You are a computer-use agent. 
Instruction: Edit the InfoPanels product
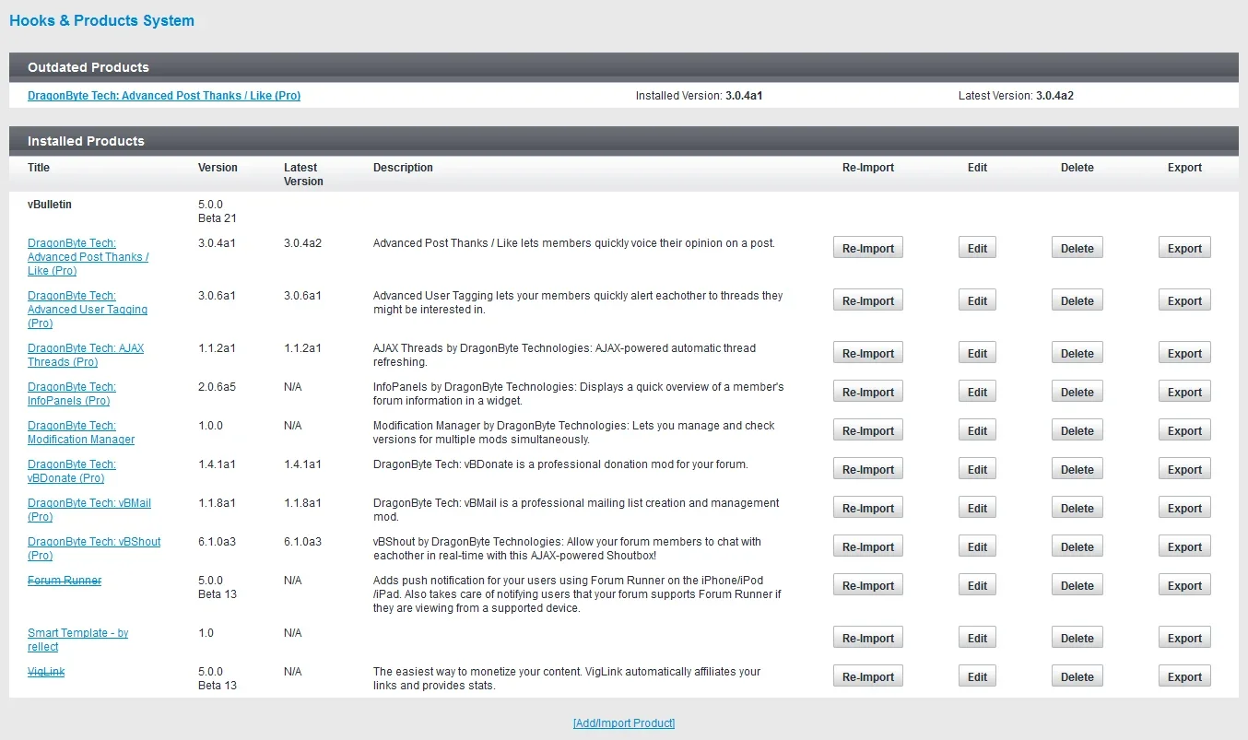coord(978,392)
